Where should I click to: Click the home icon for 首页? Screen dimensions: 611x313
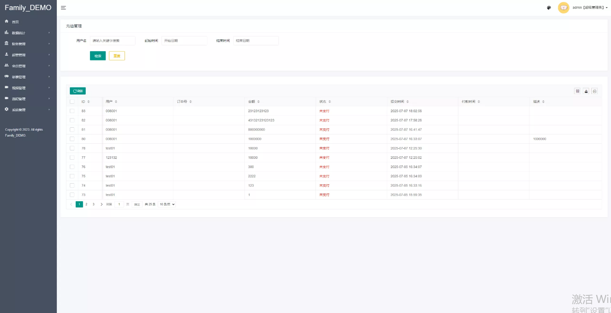click(x=7, y=21)
